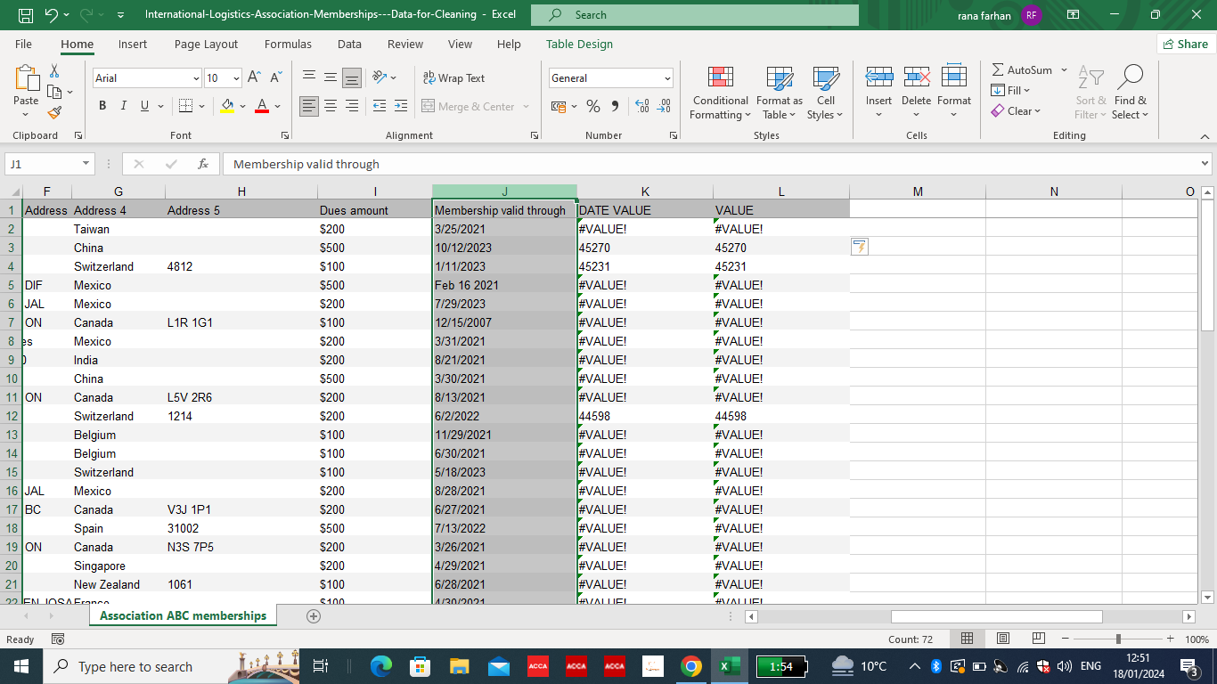
Task: Switch to Page Break Preview in status bar
Action: [x=1038, y=639]
